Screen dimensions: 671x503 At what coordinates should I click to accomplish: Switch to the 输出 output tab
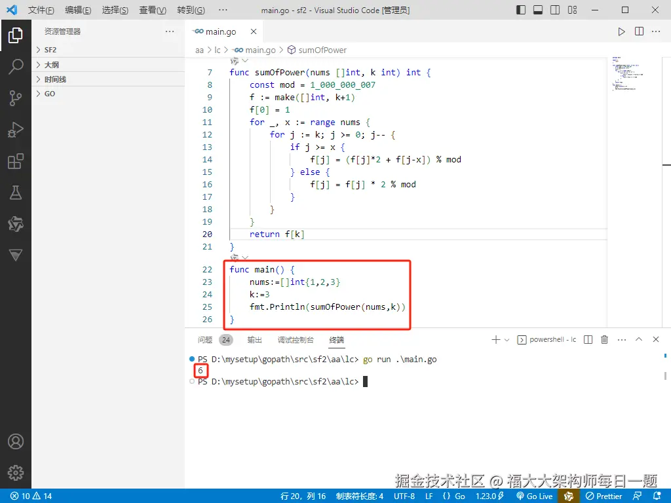coord(255,340)
